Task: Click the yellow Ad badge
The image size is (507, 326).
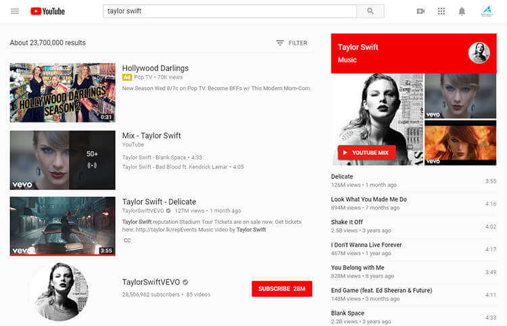Action: click(x=127, y=77)
